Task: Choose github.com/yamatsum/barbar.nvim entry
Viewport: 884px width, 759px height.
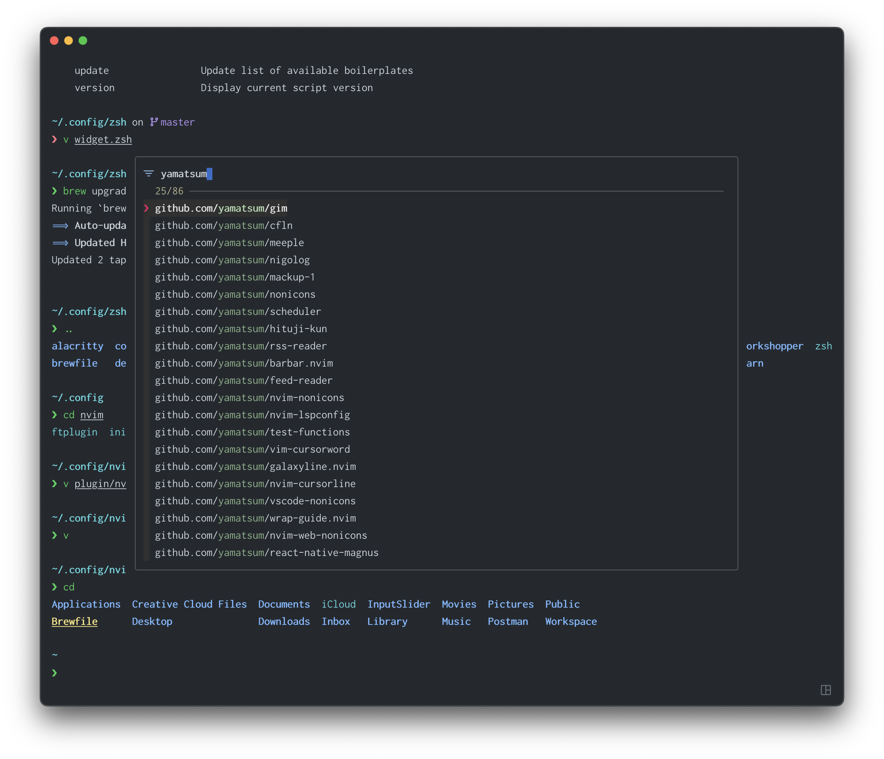Action: coord(244,363)
